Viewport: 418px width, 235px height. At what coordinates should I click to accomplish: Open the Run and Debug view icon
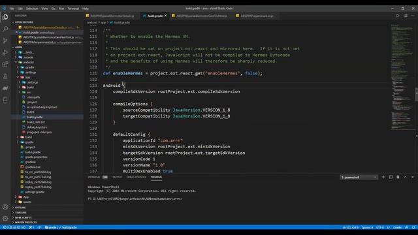5,52
